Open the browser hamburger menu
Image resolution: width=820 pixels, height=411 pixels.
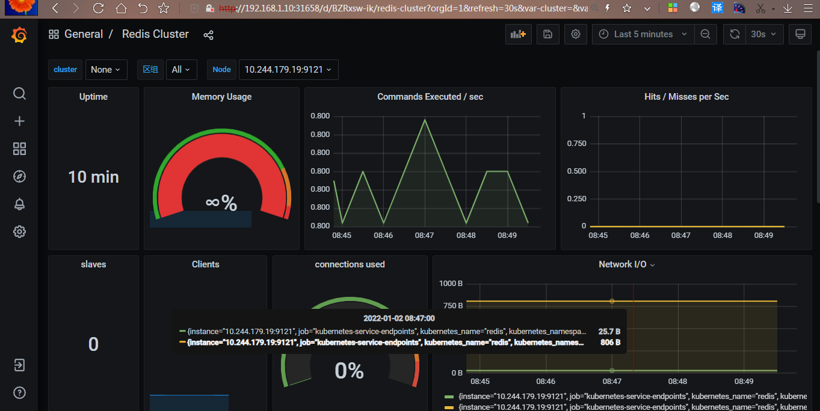coord(808,8)
